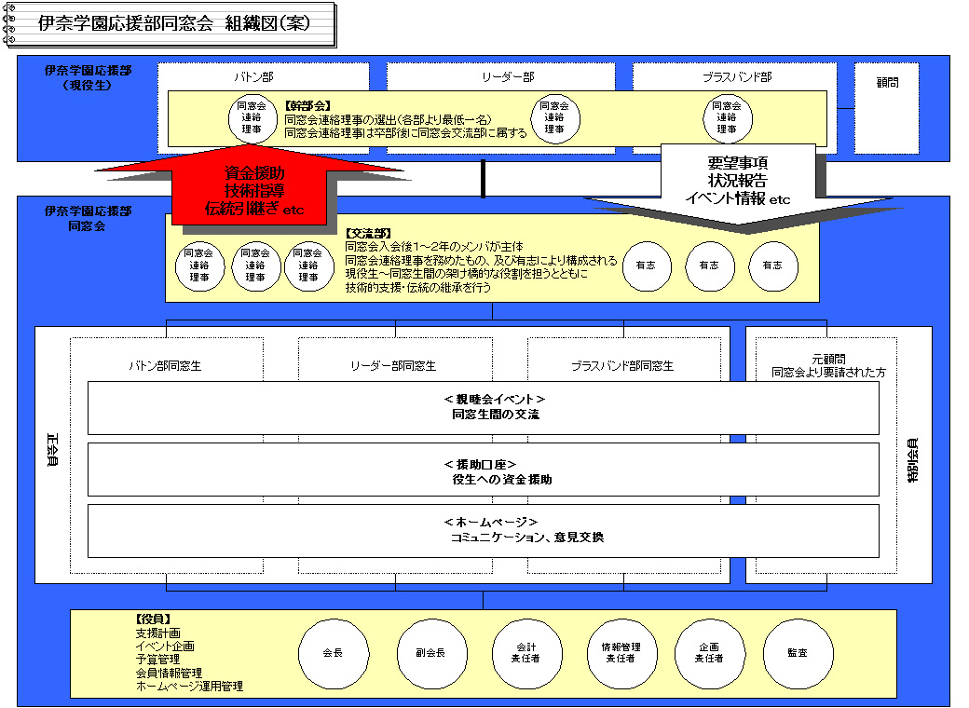Click the 情報管理責任者 circle

[x=621, y=654]
